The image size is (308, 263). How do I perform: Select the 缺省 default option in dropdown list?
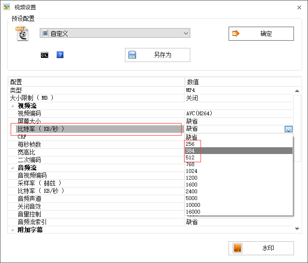192,137
